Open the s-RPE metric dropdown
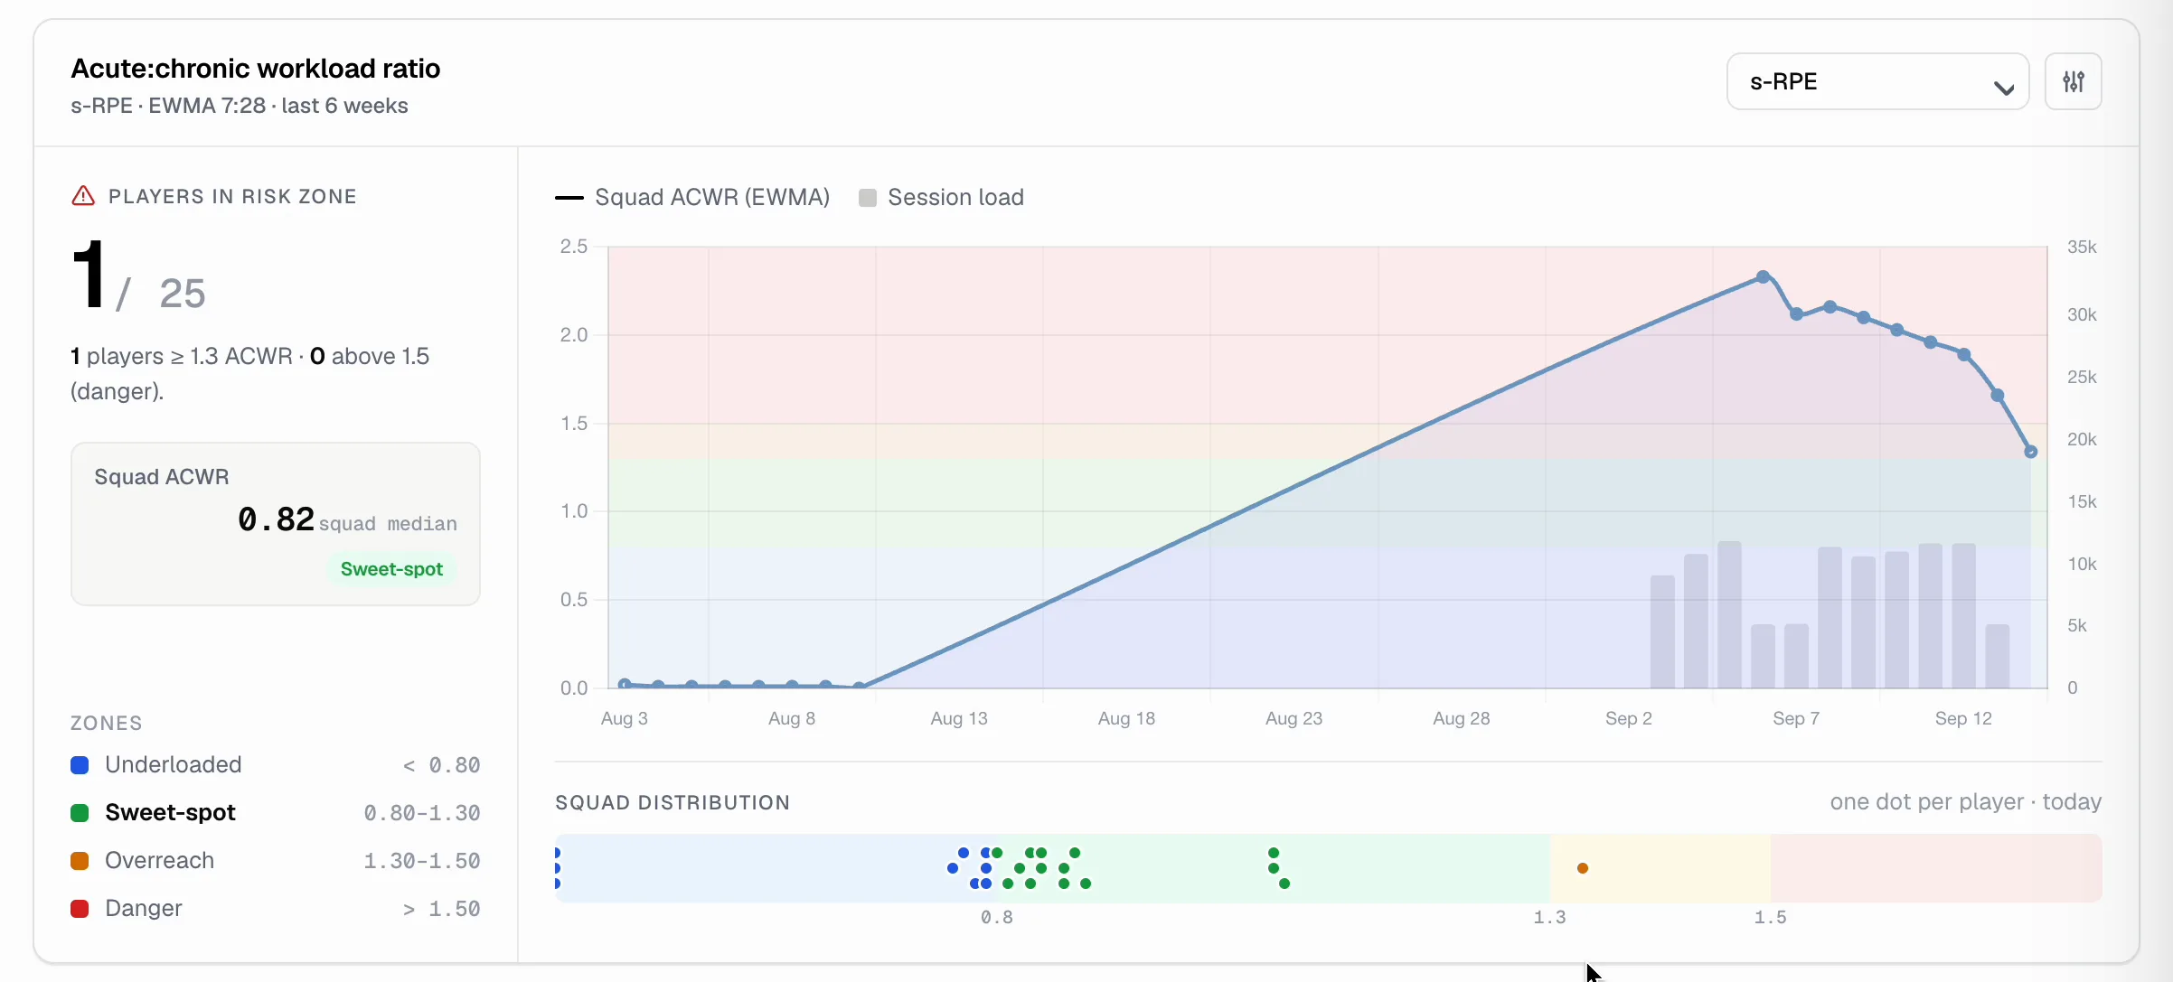 click(1877, 82)
